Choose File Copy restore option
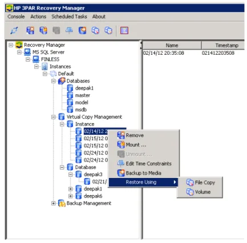The image size is (247, 243). (200, 183)
